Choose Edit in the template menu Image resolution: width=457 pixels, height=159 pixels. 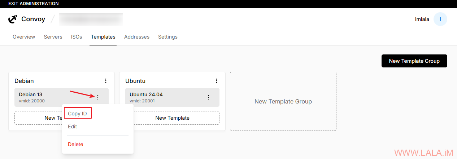[x=73, y=127]
